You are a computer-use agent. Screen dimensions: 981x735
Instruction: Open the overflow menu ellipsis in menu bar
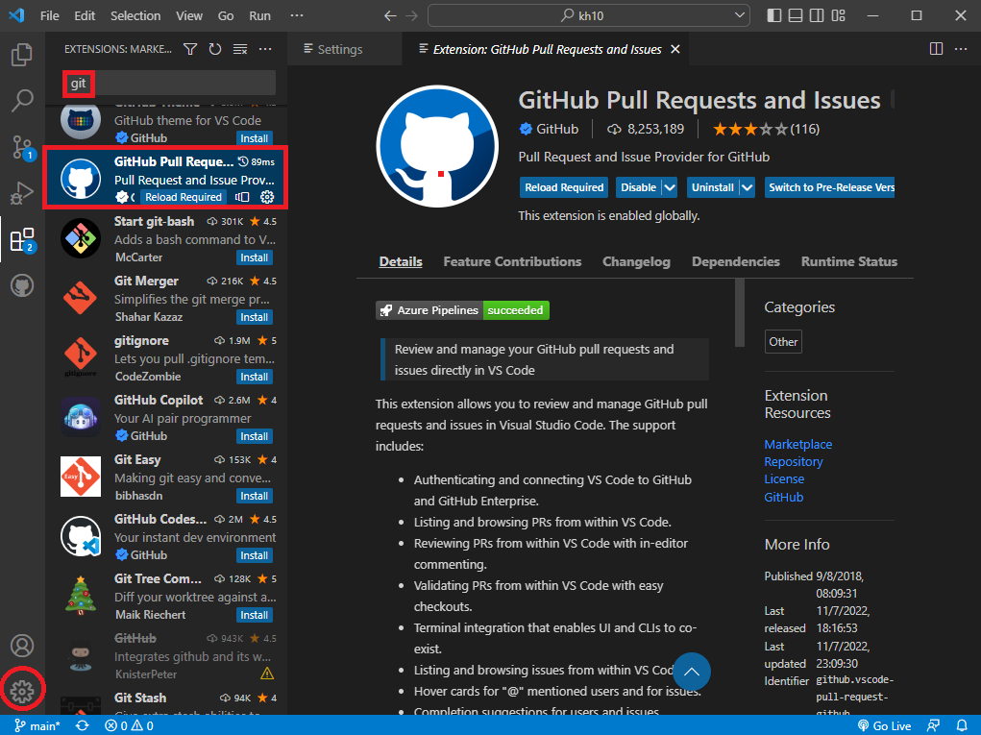click(297, 15)
